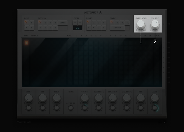Switch to pattern 7

(50, 28)
